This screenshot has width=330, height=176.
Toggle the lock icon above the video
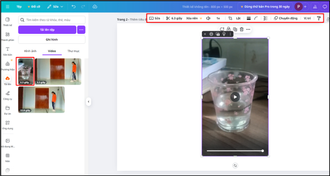(228, 29)
